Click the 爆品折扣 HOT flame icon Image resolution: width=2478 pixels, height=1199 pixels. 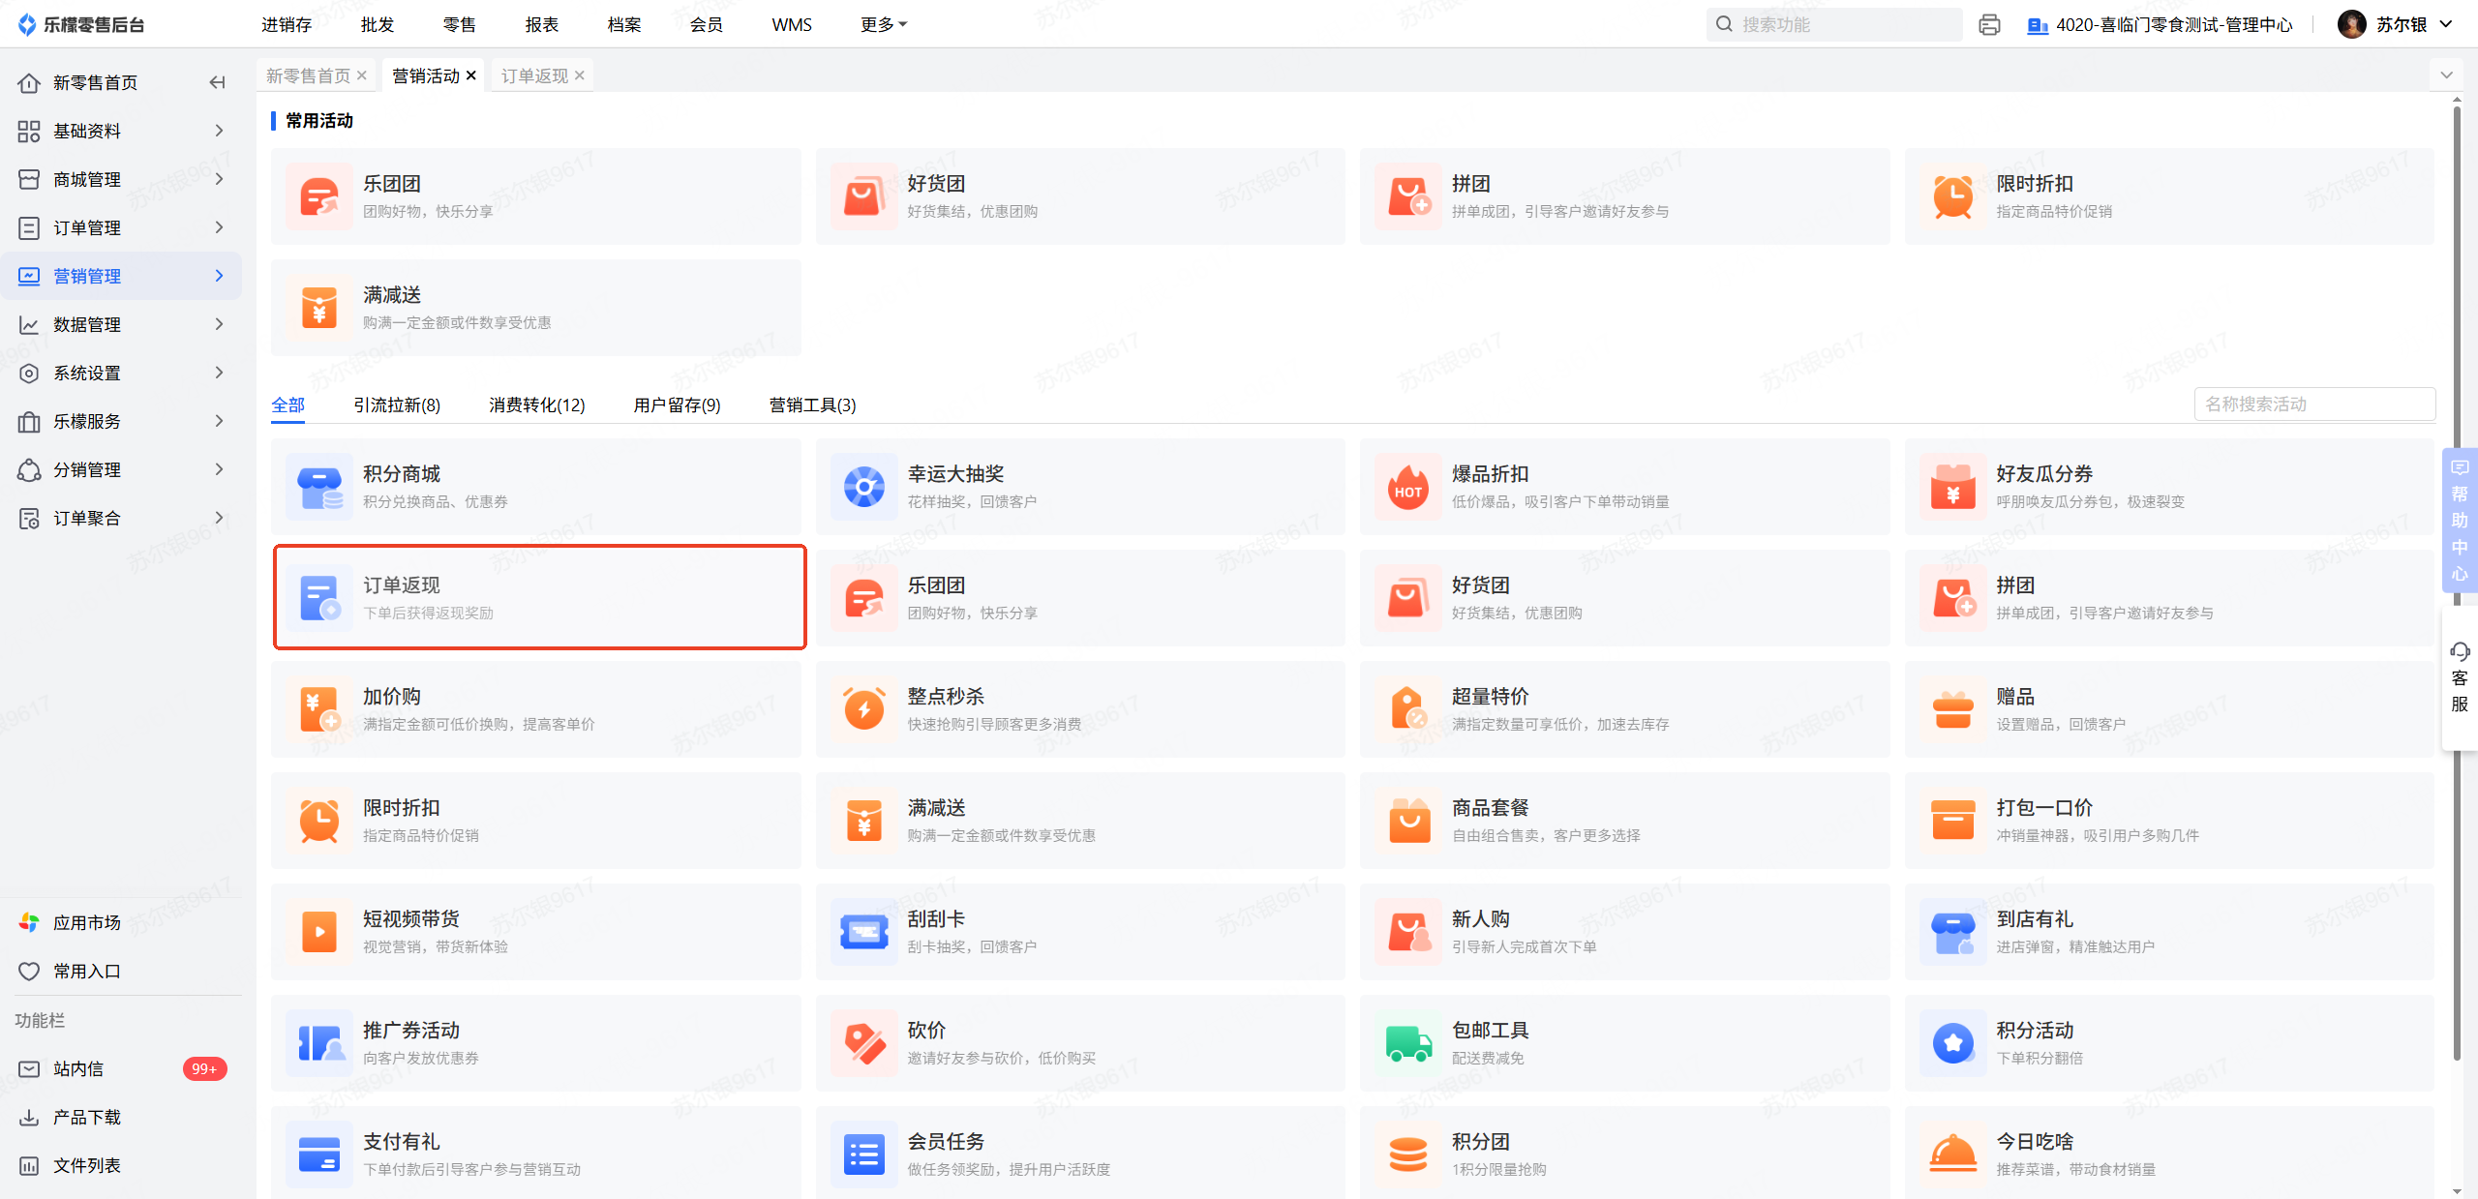coord(1408,487)
